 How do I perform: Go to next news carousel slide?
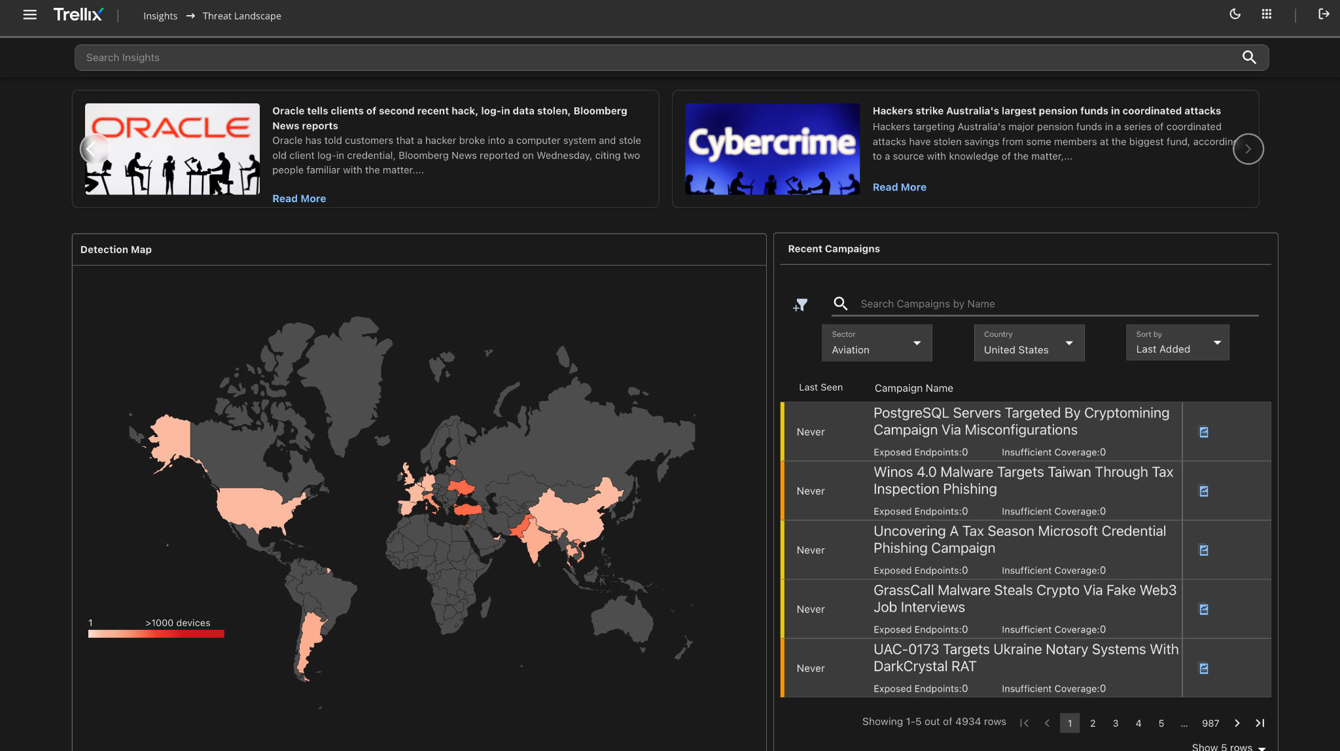[1248, 149]
